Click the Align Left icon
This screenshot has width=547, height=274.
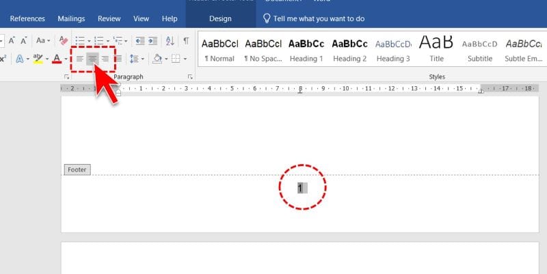[79, 59]
